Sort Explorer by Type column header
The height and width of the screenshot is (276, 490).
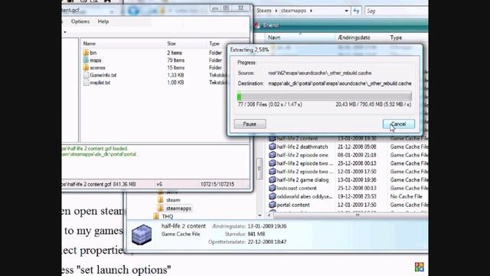pyautogui.click(x=396, y=38)
